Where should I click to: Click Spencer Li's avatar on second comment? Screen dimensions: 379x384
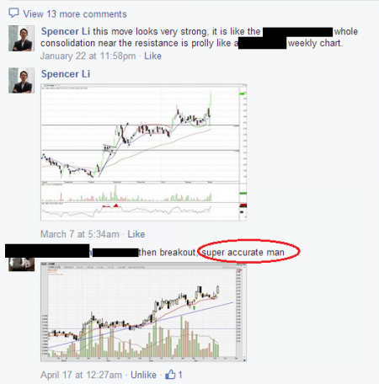pyautogui.click(x=21, y=80)
